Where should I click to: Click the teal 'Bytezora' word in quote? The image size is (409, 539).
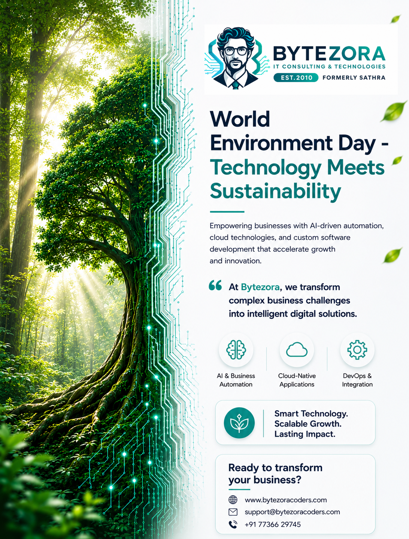click(260, 287)
